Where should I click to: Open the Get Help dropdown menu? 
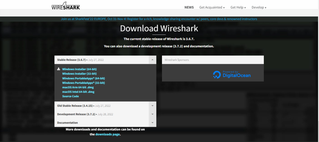(238, 7)
